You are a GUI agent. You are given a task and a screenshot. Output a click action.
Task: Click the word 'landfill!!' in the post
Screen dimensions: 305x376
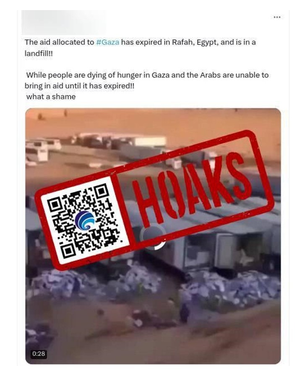tap(38, 53)
